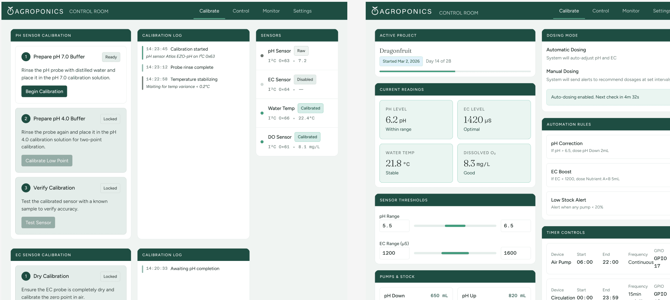Screen dimensions: 670x300
Task: Click PH Level reading card
Action: pyautogui.click(x=416, y=119)
